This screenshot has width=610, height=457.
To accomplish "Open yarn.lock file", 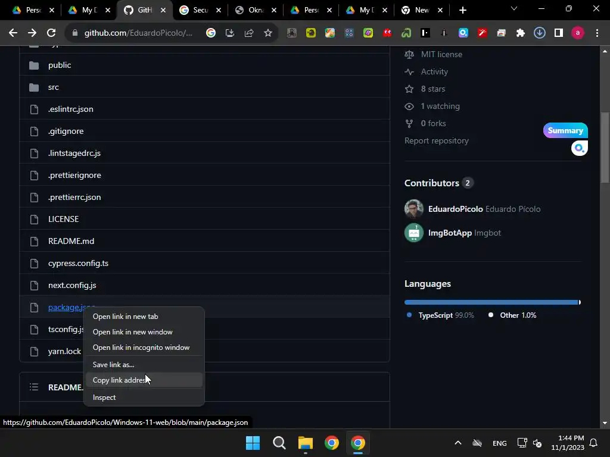I will 64,351.
